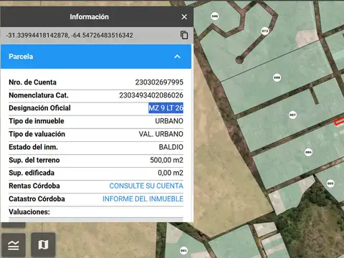Click the Catastro Córdoba label
The height and width of the screenshot is (258, 344).
37,199
